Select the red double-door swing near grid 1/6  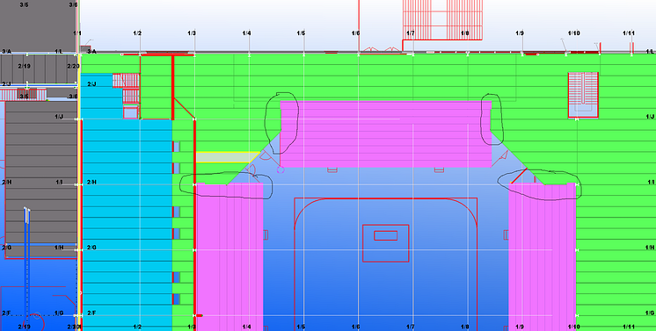(x=381, y=50)
